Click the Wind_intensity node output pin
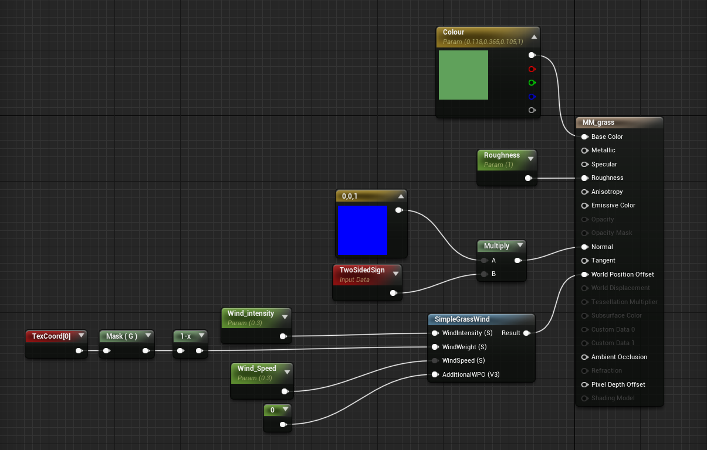Image resolution: width=707 pixels, height=450 pixels. point(282,336)
